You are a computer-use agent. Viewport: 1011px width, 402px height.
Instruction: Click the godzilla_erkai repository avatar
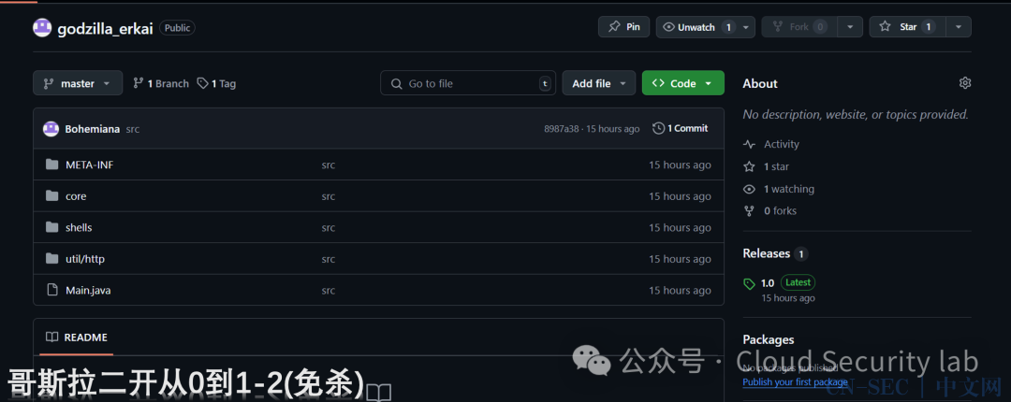[x=42, y=28]
